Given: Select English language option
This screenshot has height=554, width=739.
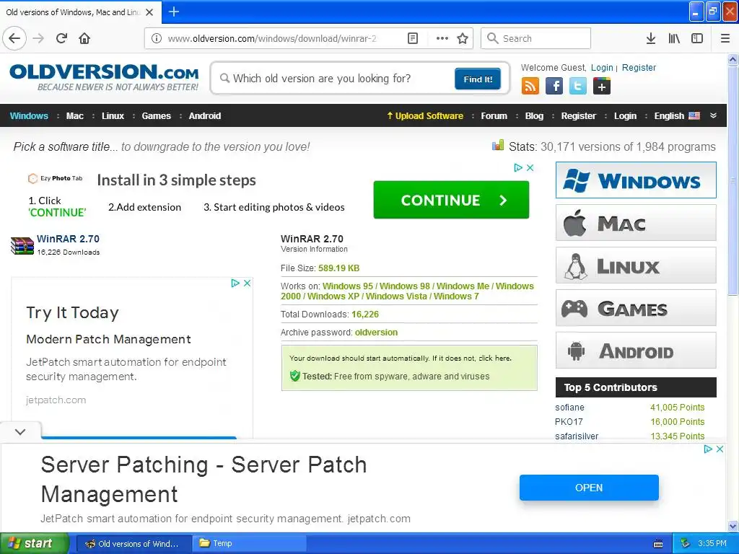Looking at the screenshot, I should (677, 116).
